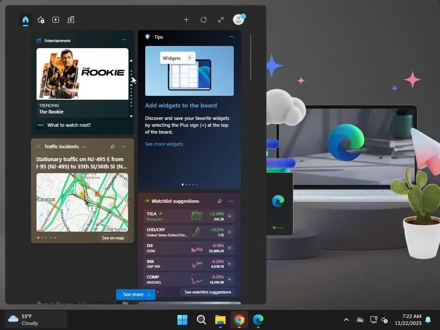Open the COMP NASDAQ row

tap(189, 279)
